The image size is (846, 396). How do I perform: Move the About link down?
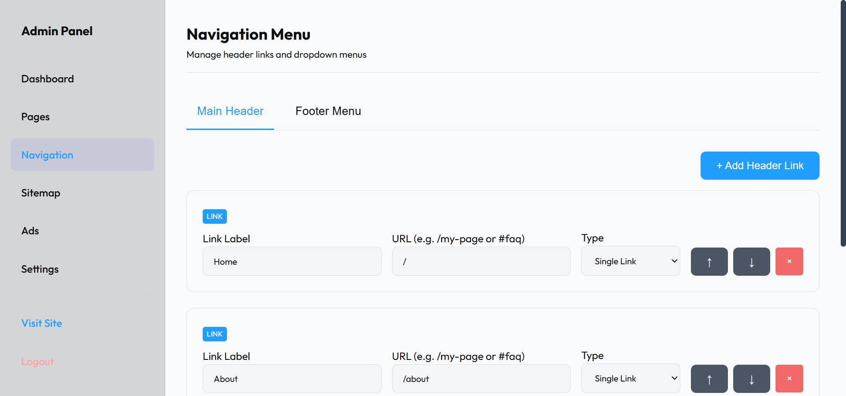point(751,379)
